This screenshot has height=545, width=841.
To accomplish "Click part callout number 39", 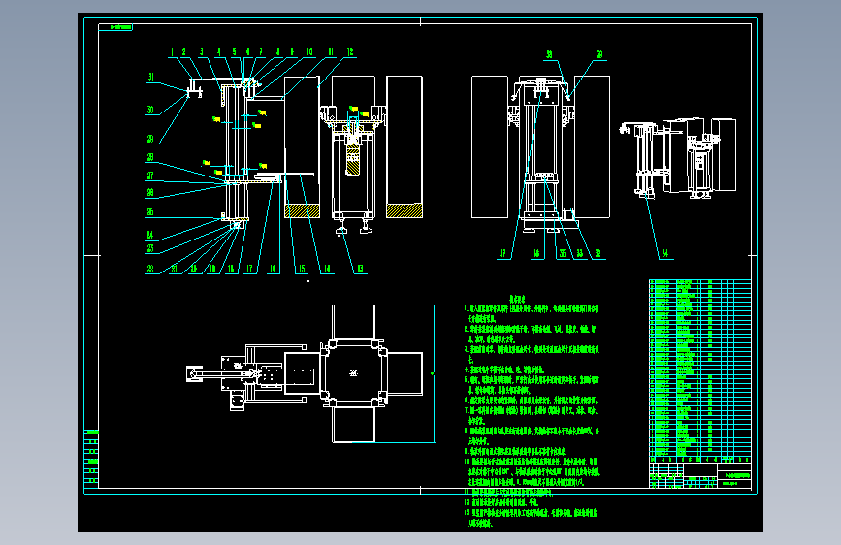I will click(599, 54).
